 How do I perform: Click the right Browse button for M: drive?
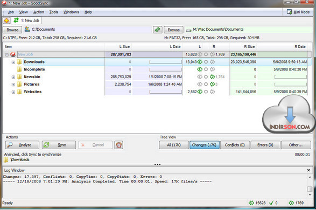pyautogui.click(x=173, y=30)
